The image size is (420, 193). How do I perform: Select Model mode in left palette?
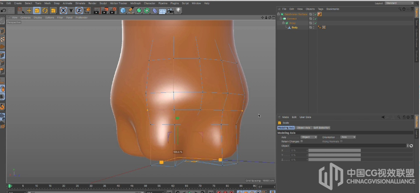[x=2, y=31]
